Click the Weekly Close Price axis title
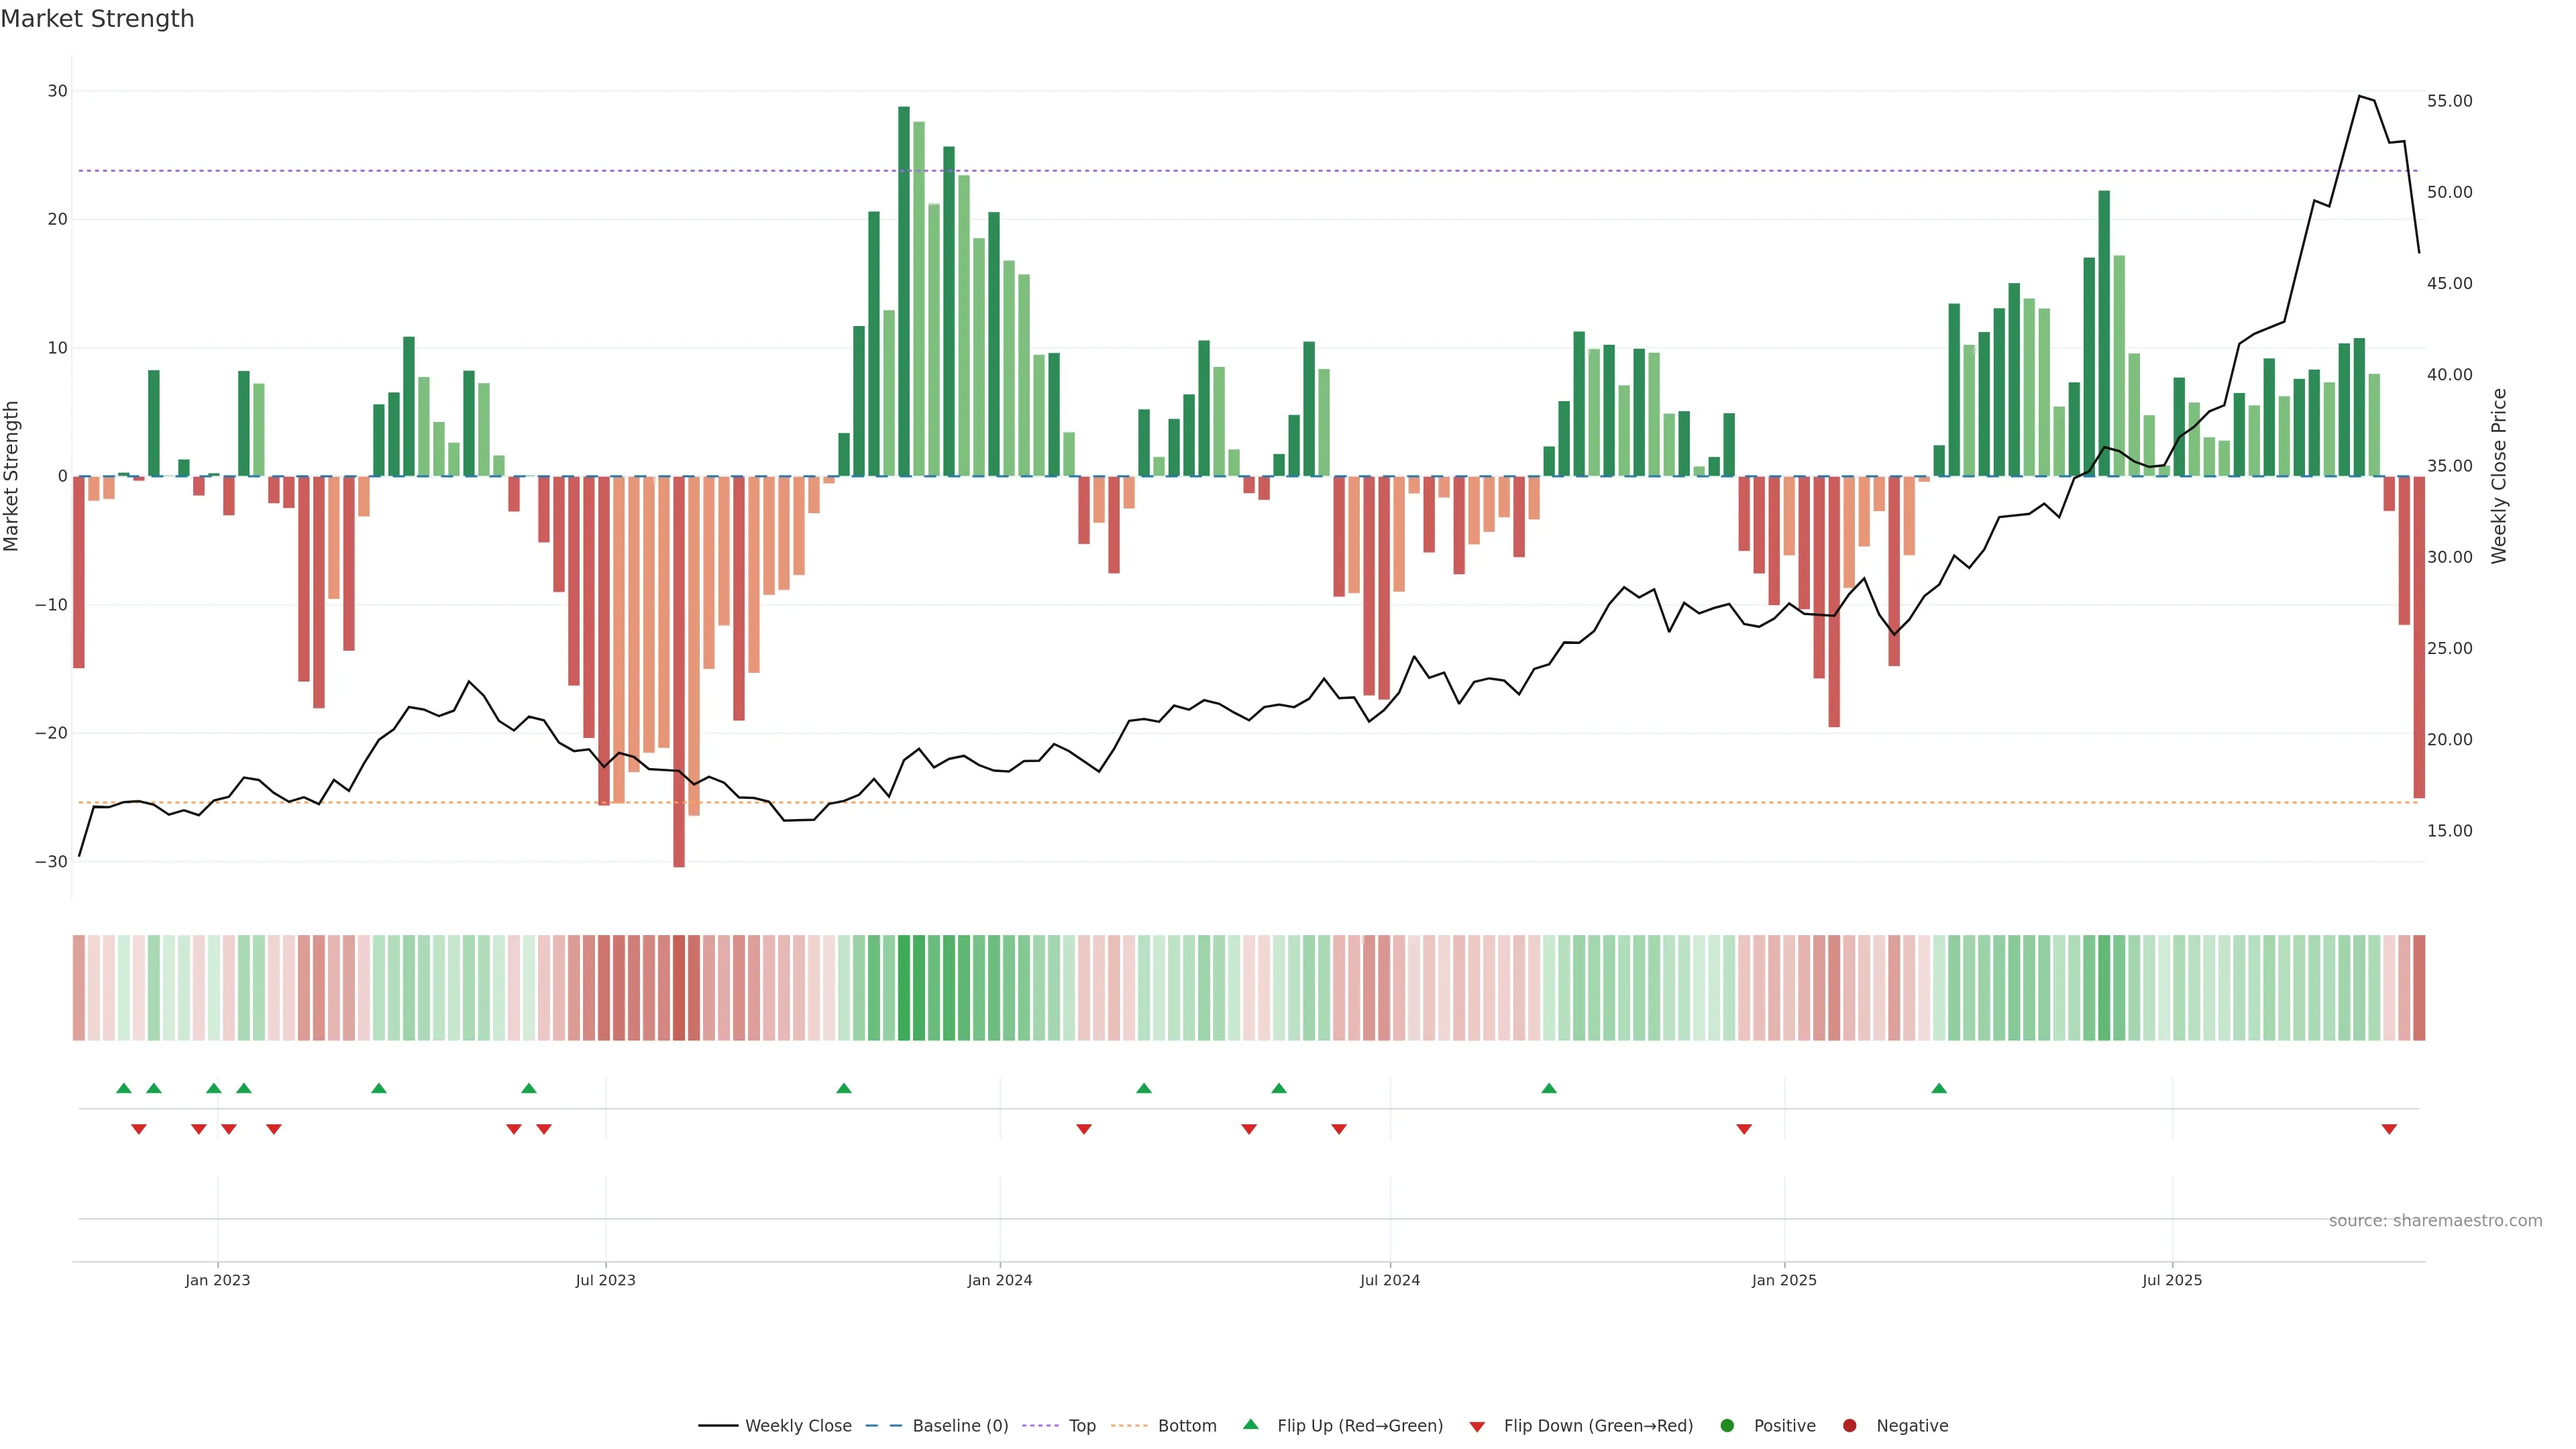 point(2499,476)
